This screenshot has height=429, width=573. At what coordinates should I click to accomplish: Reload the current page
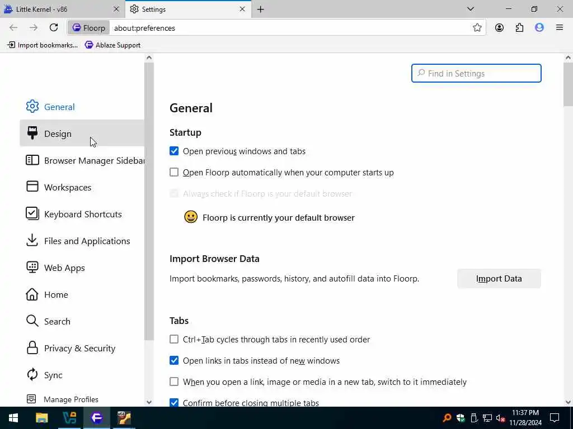(x=54, y=28)
